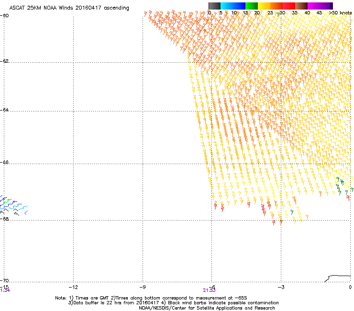354x311 pixels.
Task: Select the orange 25-30 knots color bar segment
Action: click(277, 6)
